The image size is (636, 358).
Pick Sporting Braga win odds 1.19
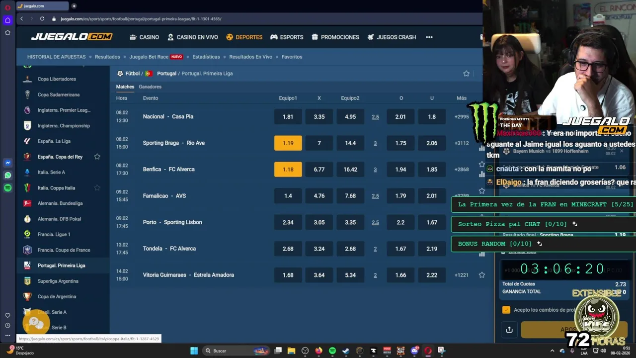click(x=288, y=143)
